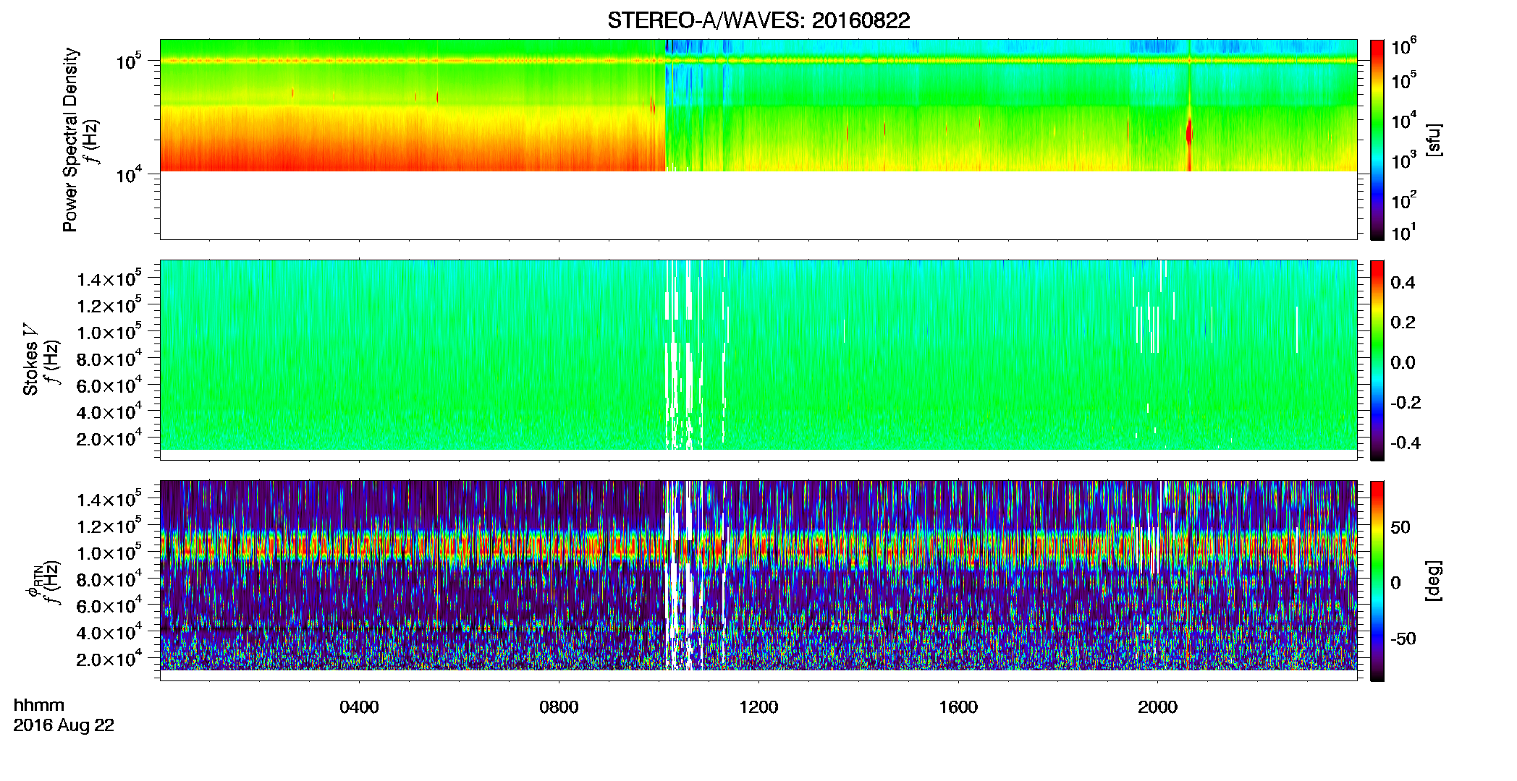1517x781 pixels.
Task: Click the "0800" time tick label
Action: pos(559,707)
